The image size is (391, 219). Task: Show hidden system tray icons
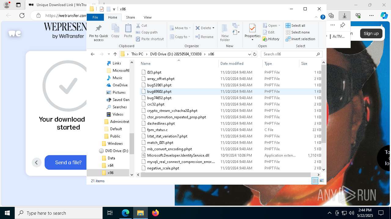[x=329, y=213]
